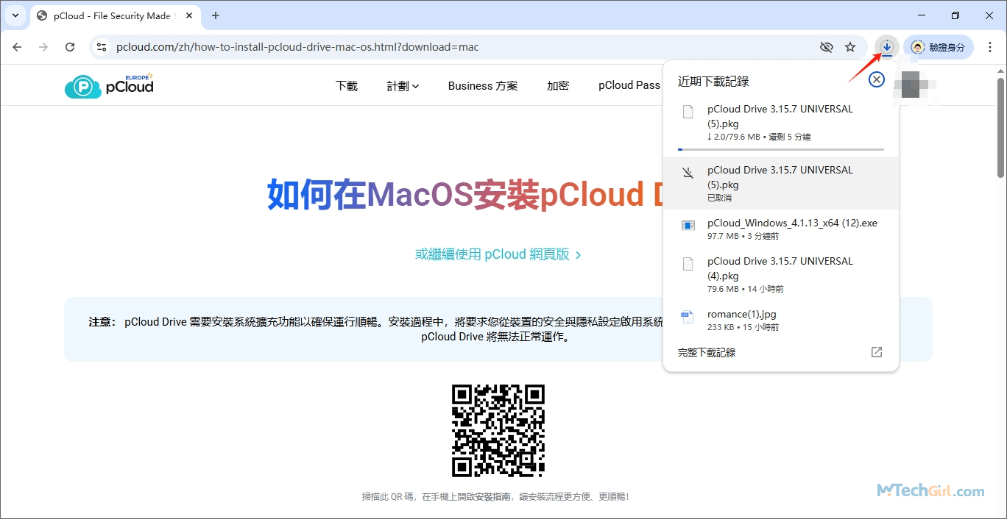Click the 驗證身分 profile button
This screenshot has height=519, width=1007.
[939, 47]
